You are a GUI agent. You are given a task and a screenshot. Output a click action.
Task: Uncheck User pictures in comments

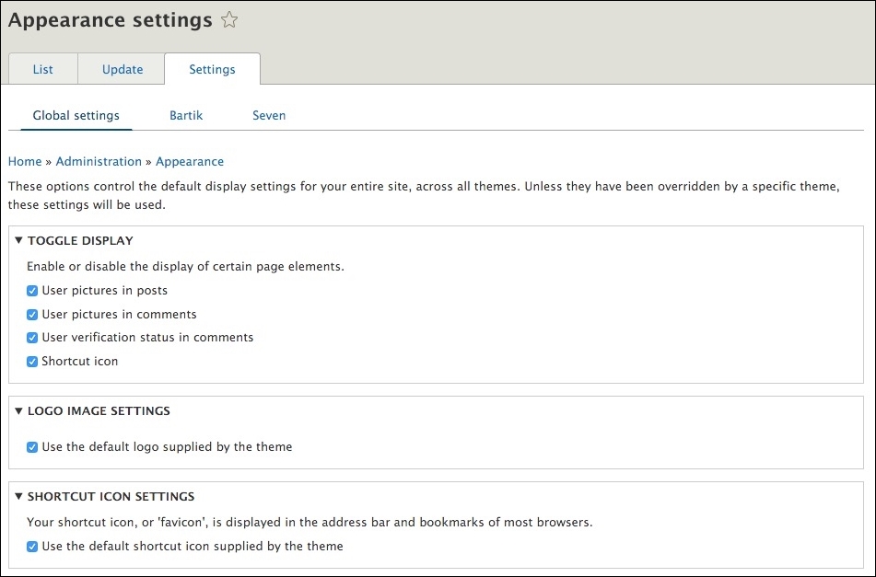point(32,315)
